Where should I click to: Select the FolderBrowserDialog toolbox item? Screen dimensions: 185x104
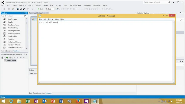[15, 48]
